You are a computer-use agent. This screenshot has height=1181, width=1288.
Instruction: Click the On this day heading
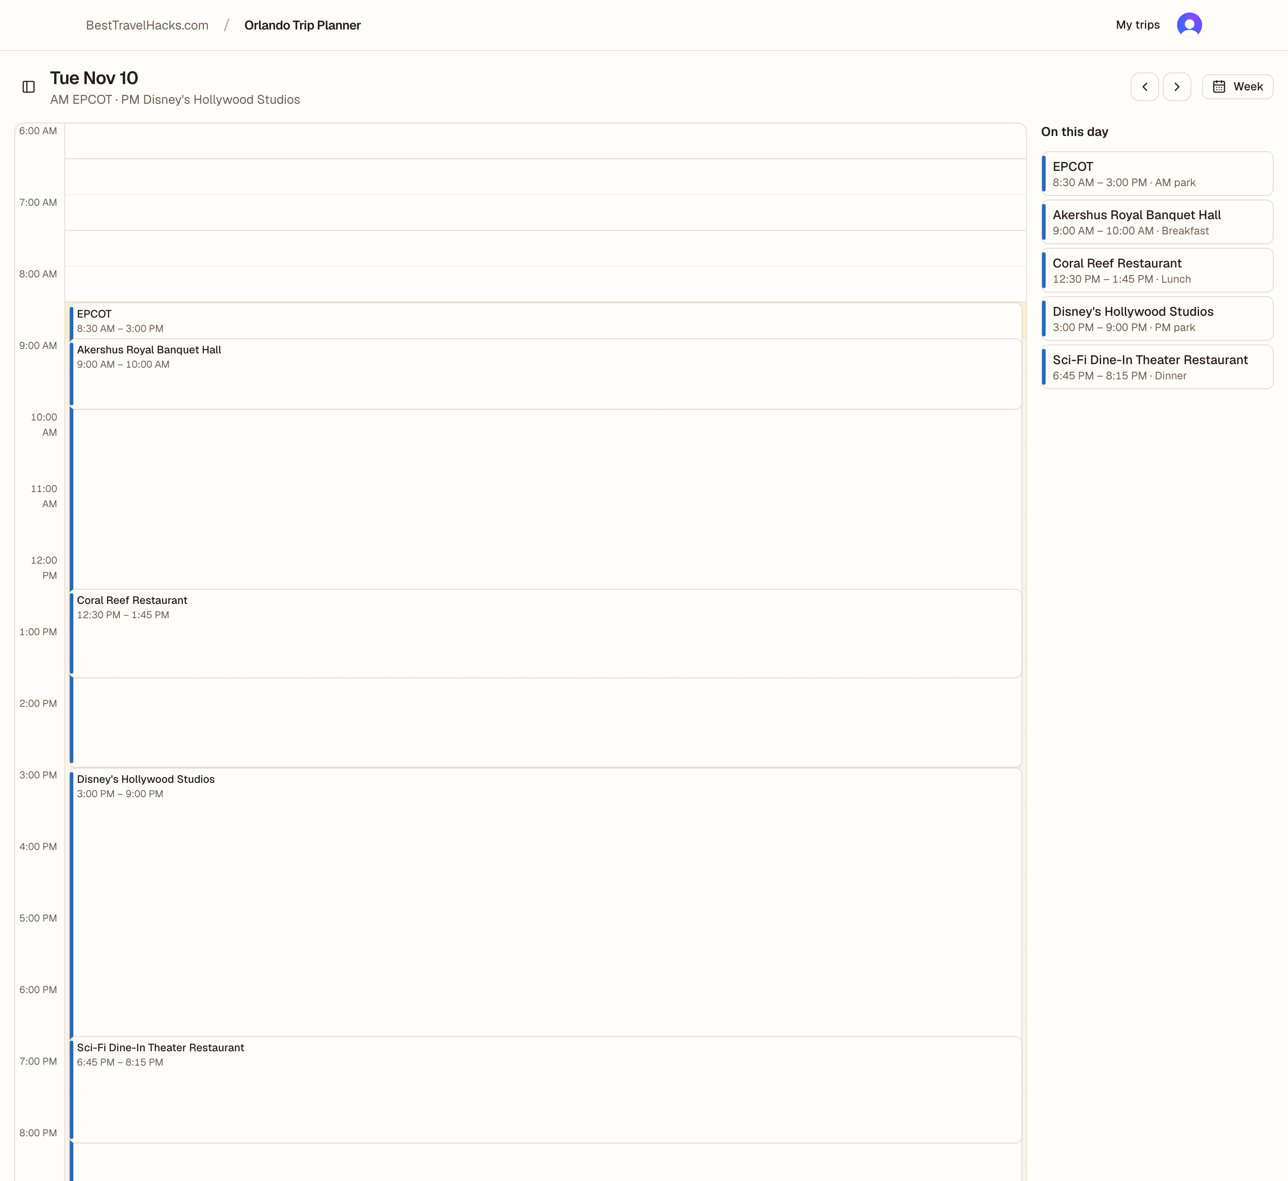pos(1075,132)
